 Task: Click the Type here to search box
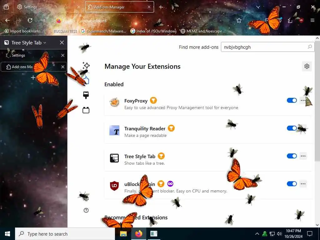(x=65, y=234)
